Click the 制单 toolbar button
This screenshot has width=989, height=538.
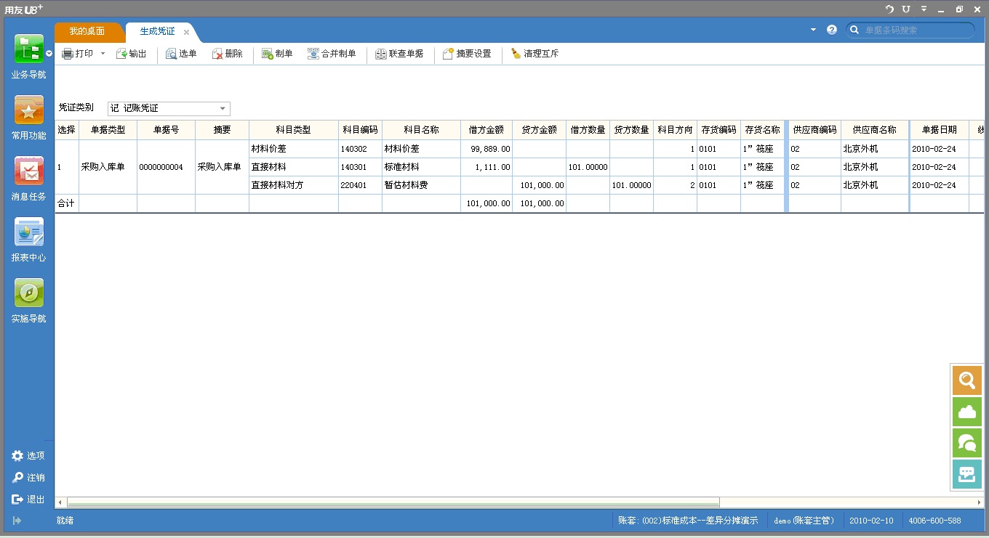point(277,54)
